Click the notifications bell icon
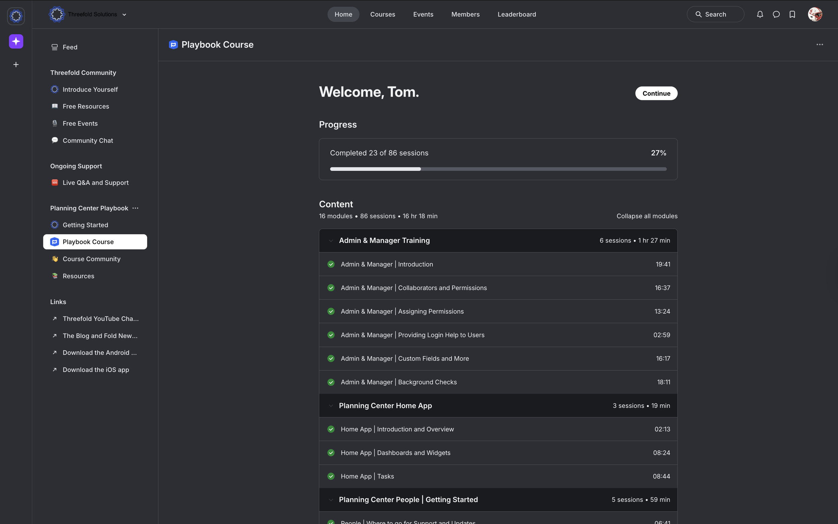This screenshot has height=524, width=838. coord(760,14)
